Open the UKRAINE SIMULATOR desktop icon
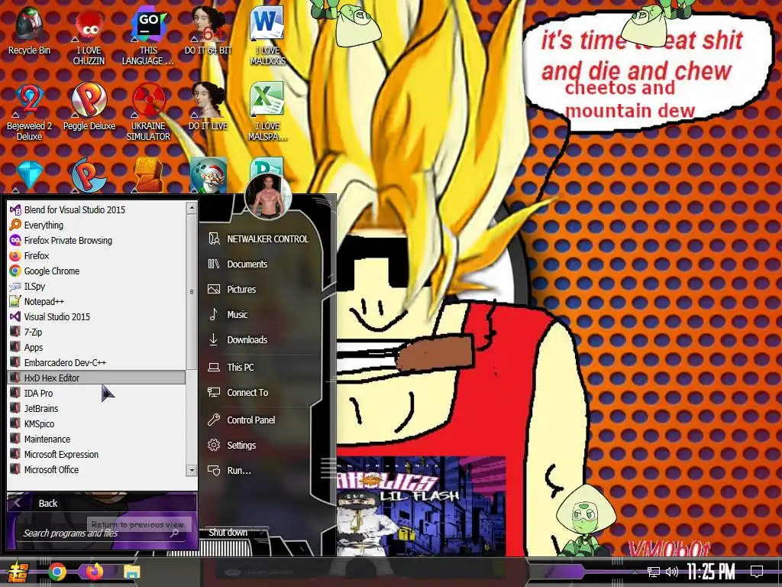The image size is (782, 587). click(x=148, y=112)
